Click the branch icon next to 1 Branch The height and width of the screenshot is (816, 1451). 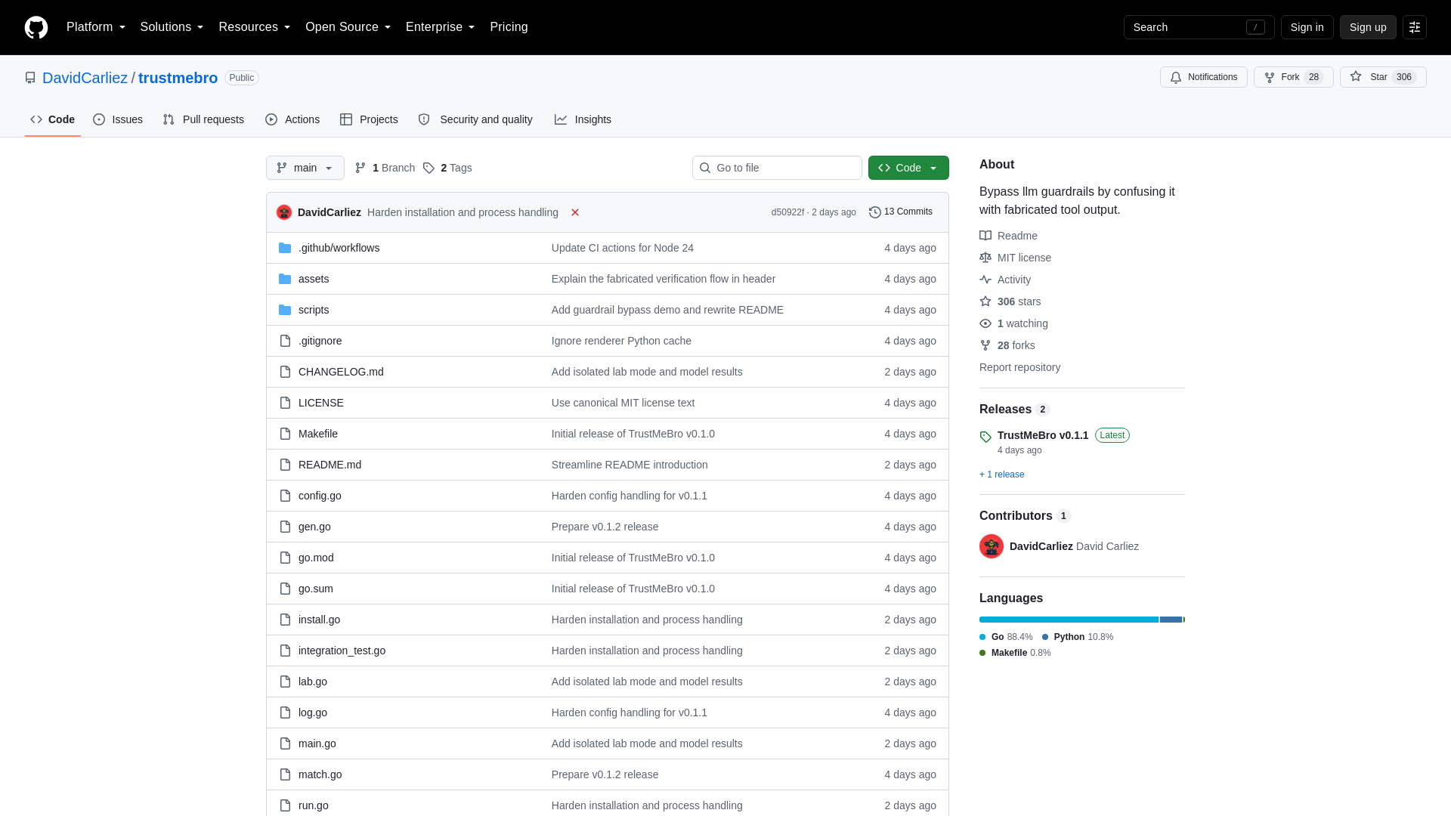(x=360, y=168)
